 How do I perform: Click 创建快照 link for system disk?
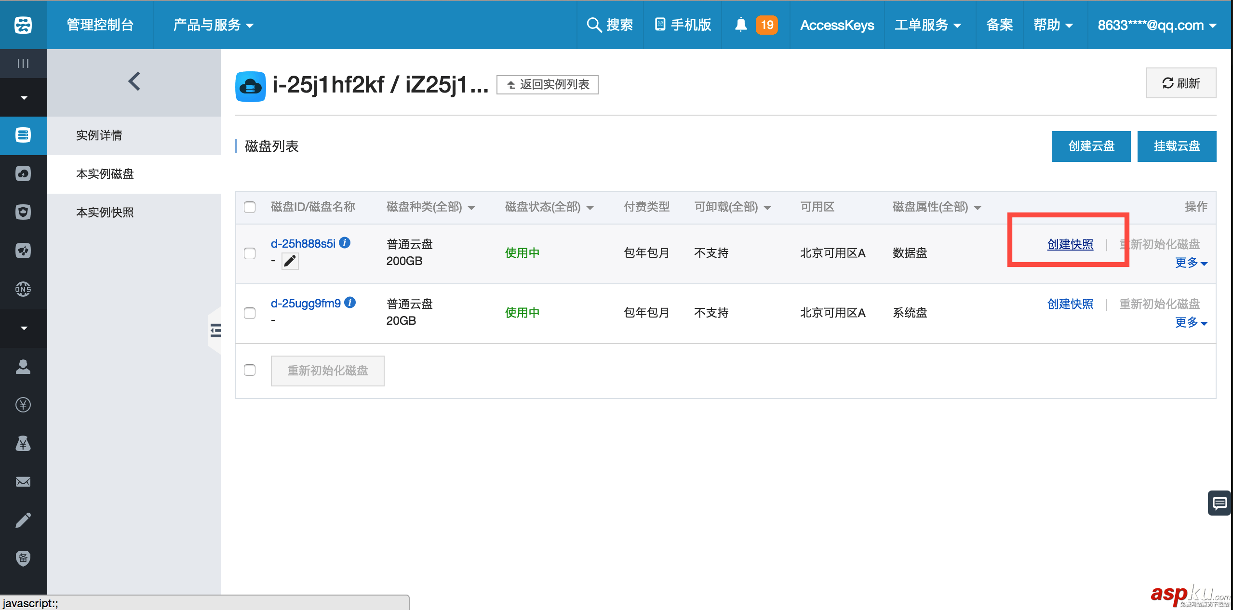1070,304
